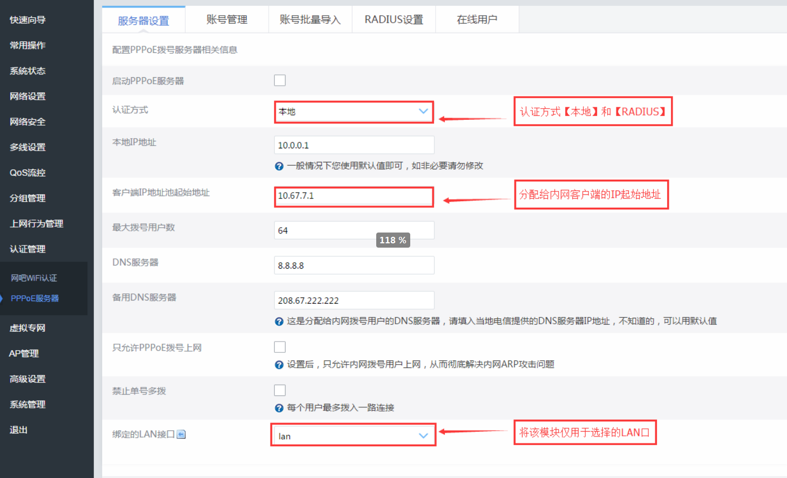Click the help icon under 禁止单号多拨

pyautogui.click(x=279, y=407)
